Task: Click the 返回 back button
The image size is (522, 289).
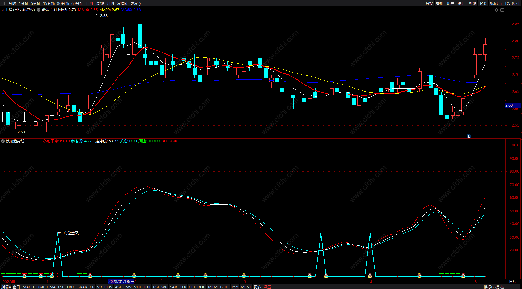Action: click(x=516, y=3)
